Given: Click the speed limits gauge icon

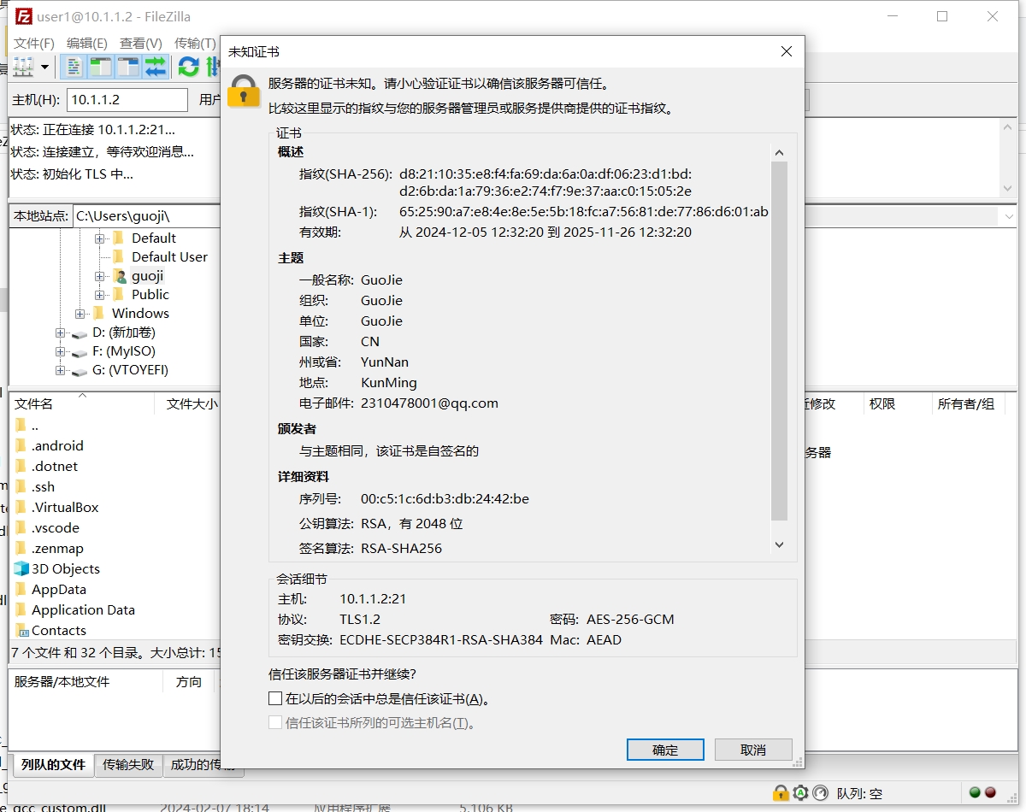Looking at the screenshot, I should [x=820, y=792].
